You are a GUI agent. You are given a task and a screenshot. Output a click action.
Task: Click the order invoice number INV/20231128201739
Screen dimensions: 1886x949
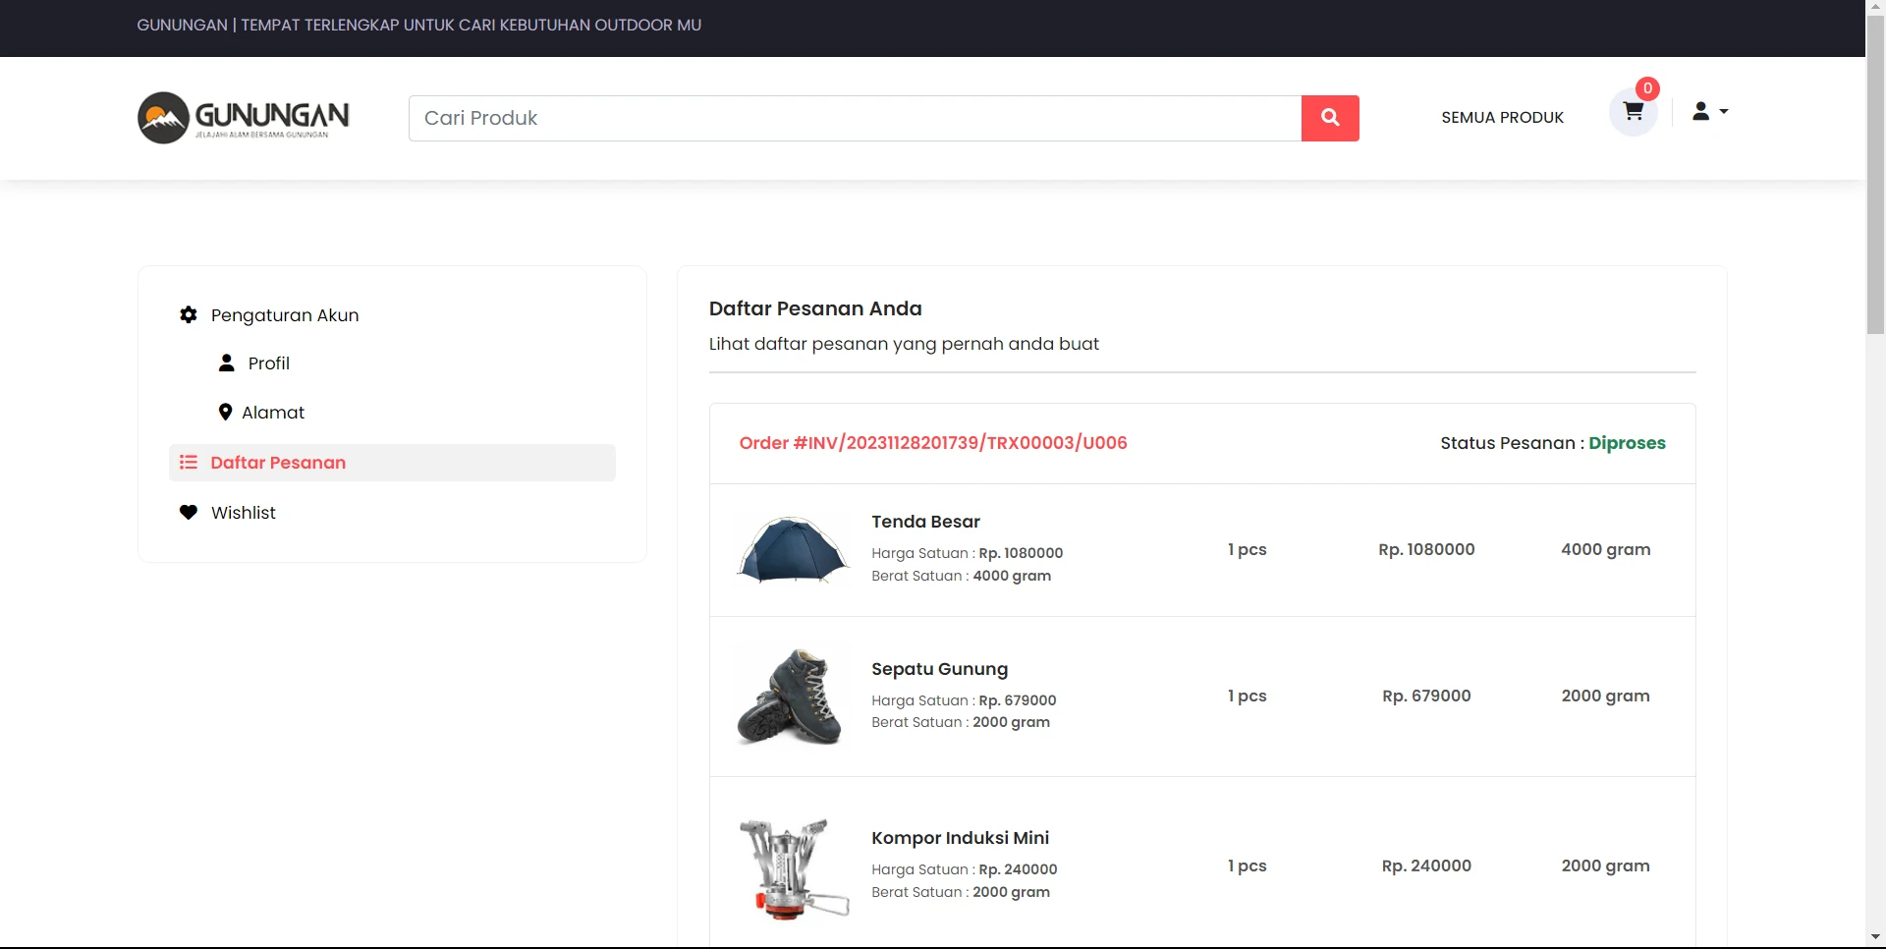pos(932,443)
